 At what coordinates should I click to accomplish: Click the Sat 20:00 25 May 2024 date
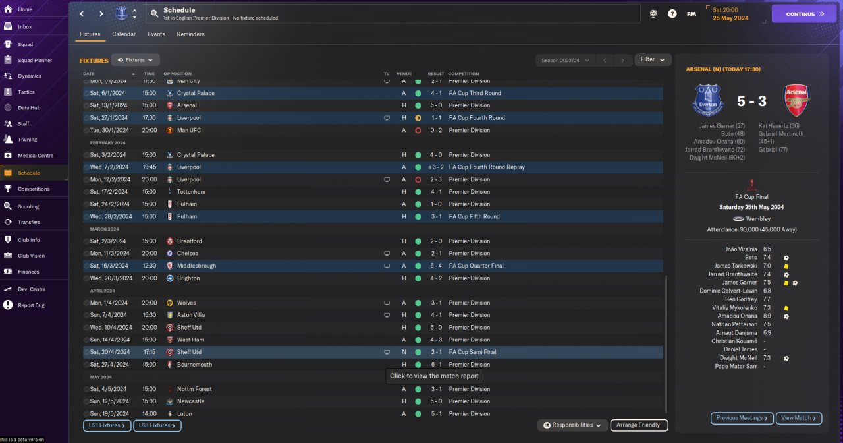[x=730, y=14]
